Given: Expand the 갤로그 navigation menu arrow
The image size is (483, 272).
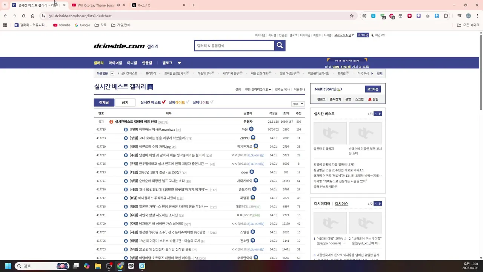Looking at the screenshot, I should 179,63.
